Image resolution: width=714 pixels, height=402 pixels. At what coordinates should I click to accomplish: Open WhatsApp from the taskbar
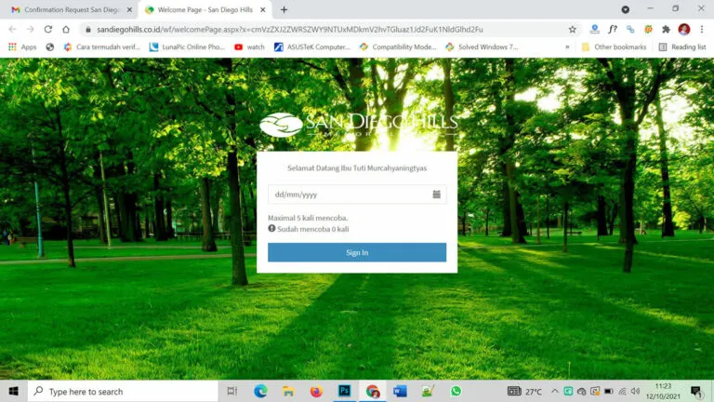pyautogui.click(x=456, y=391)
